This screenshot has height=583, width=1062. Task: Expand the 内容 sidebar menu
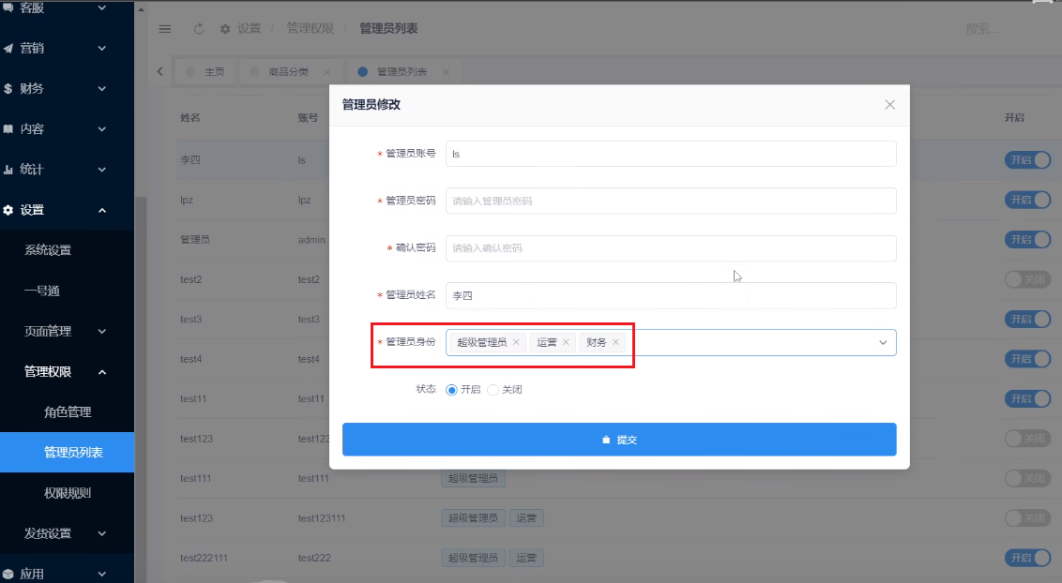click(x=102, y=129)
